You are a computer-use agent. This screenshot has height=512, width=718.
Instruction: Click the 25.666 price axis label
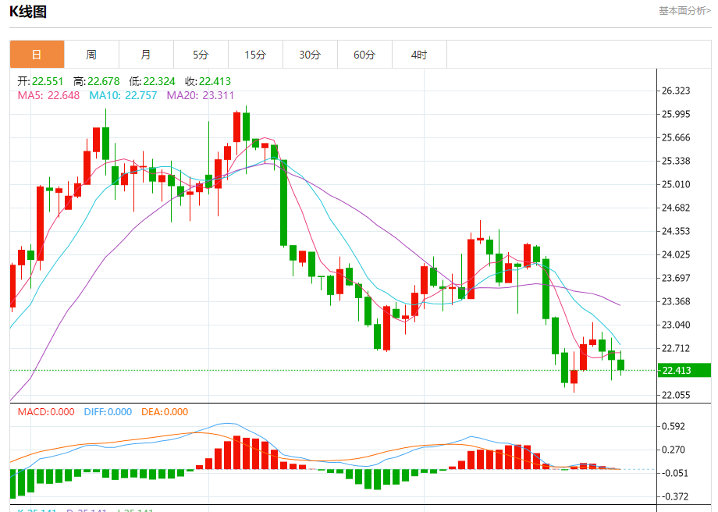(x=676, y=137)
